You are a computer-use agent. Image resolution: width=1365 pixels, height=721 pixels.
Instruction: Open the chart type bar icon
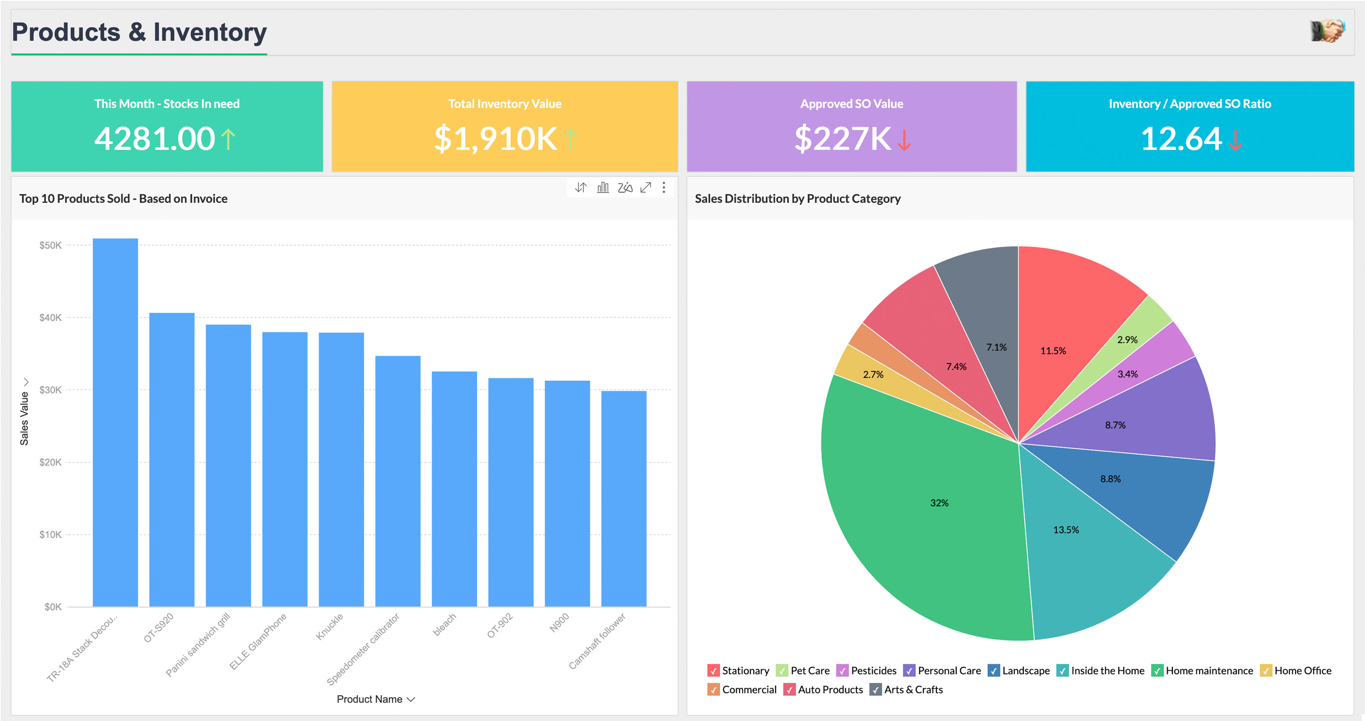tap(603, 188)
